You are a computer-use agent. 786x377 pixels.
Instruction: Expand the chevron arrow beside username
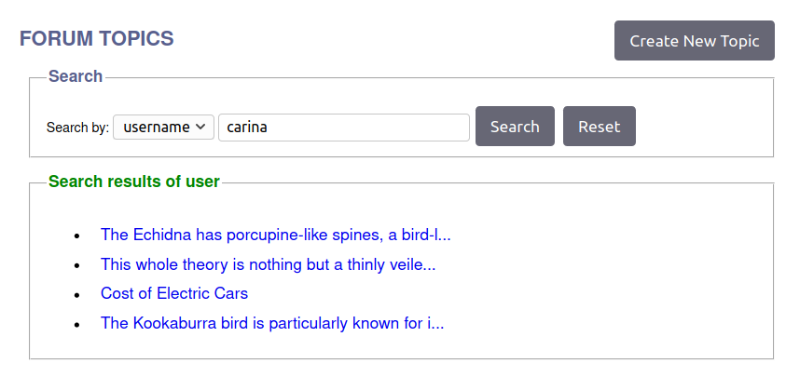click(200, 128)
